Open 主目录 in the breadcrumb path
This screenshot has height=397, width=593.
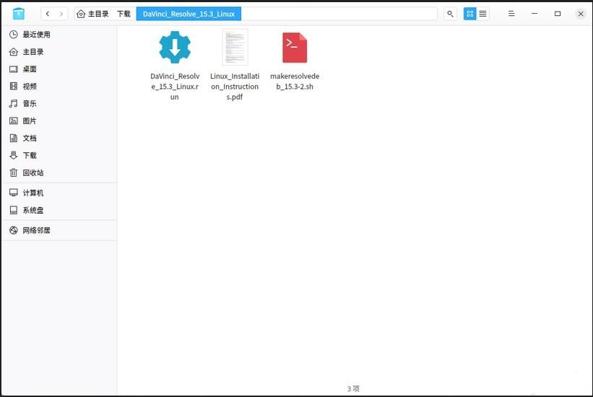pos(98,14)
